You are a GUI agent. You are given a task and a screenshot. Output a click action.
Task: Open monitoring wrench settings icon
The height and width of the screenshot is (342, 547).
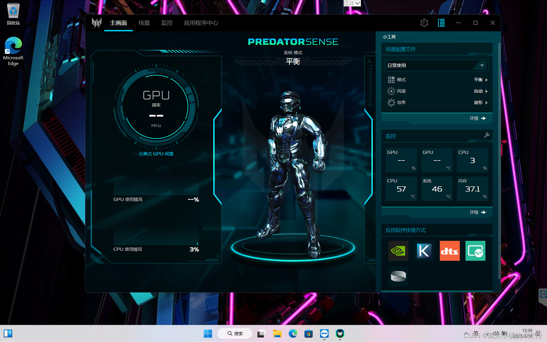click(x=487, y=135)
